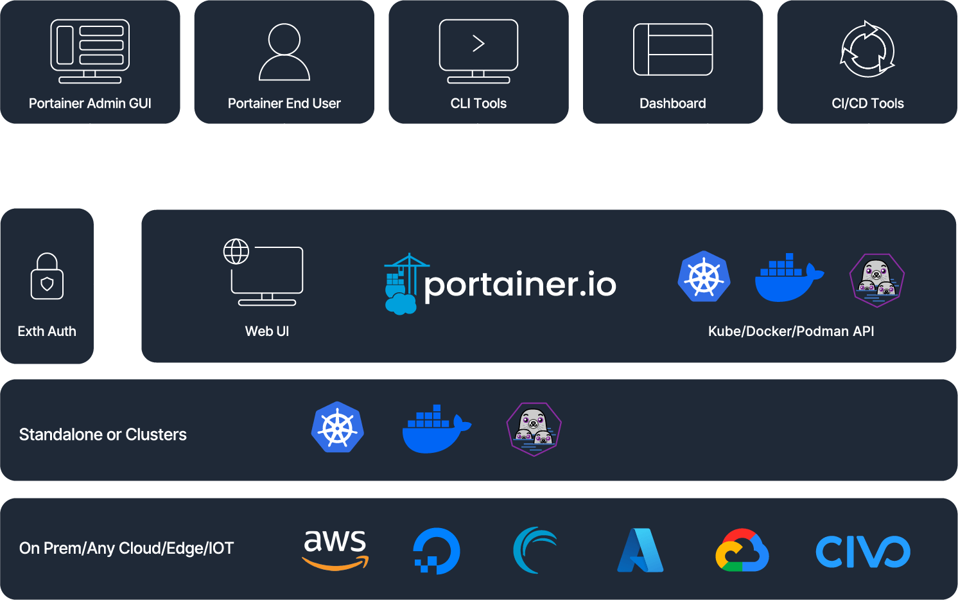
Task: Click the Kubernetes icon in Standalone or Clusters row
Action: [x=338, y=427]
